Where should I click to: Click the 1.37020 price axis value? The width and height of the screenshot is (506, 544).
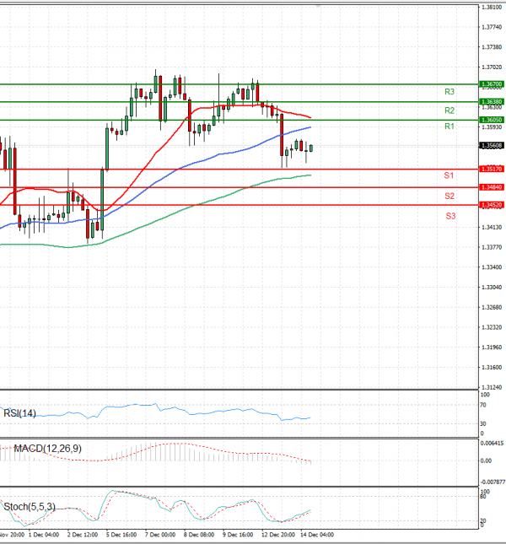click(492, 67)
